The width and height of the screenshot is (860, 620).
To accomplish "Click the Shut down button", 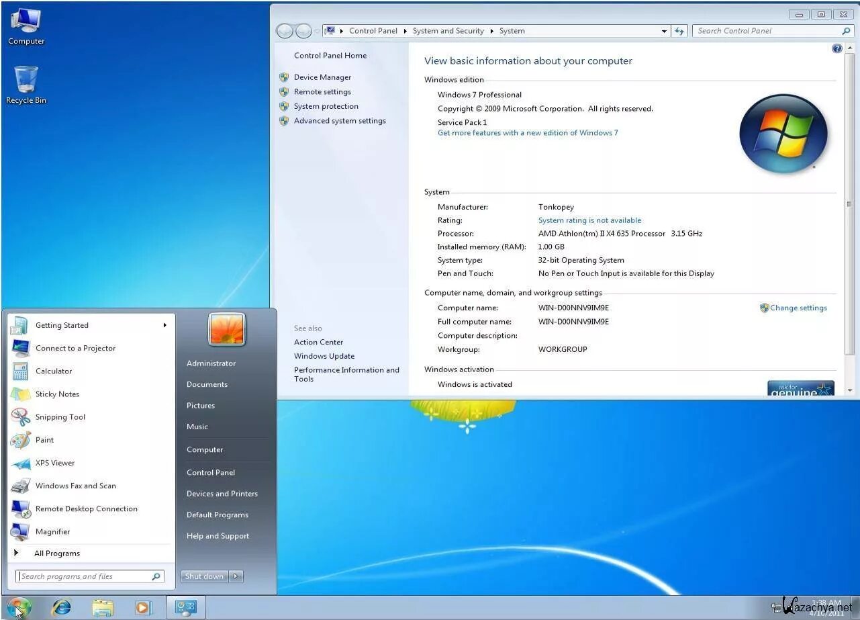I will tap(205, 576).
